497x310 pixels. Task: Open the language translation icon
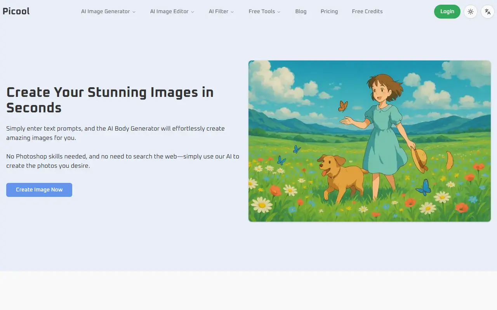(x=488, y=12)
